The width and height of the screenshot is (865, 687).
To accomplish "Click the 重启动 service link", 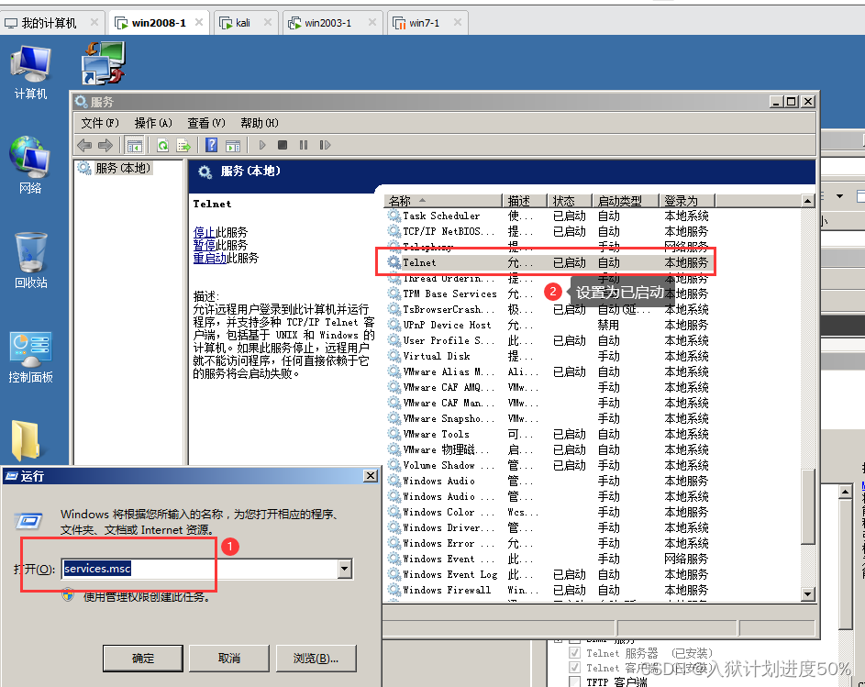I will coord(210,258).
